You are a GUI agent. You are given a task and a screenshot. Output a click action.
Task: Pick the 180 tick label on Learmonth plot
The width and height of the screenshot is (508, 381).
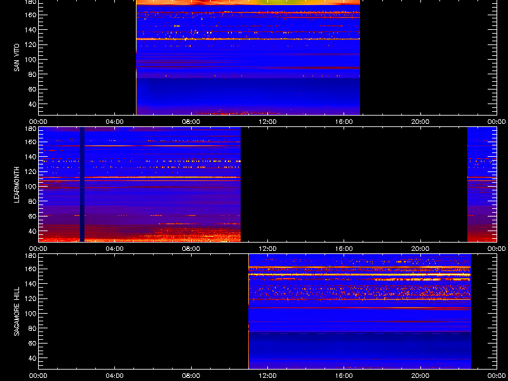(31, 128)
